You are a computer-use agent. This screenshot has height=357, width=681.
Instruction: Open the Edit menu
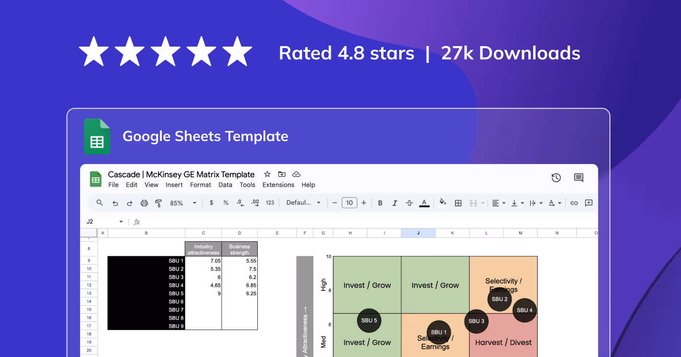[131, 185]
